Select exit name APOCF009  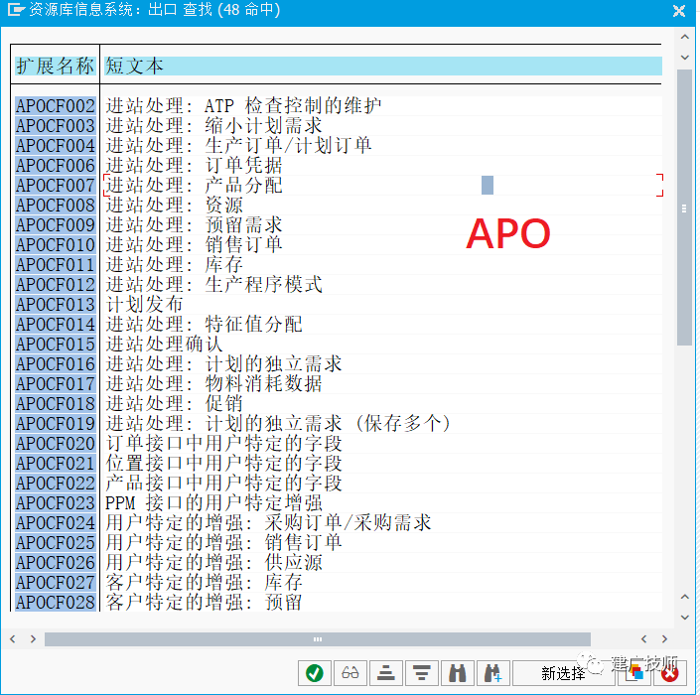pyautogui.click(x=56, y=225)
